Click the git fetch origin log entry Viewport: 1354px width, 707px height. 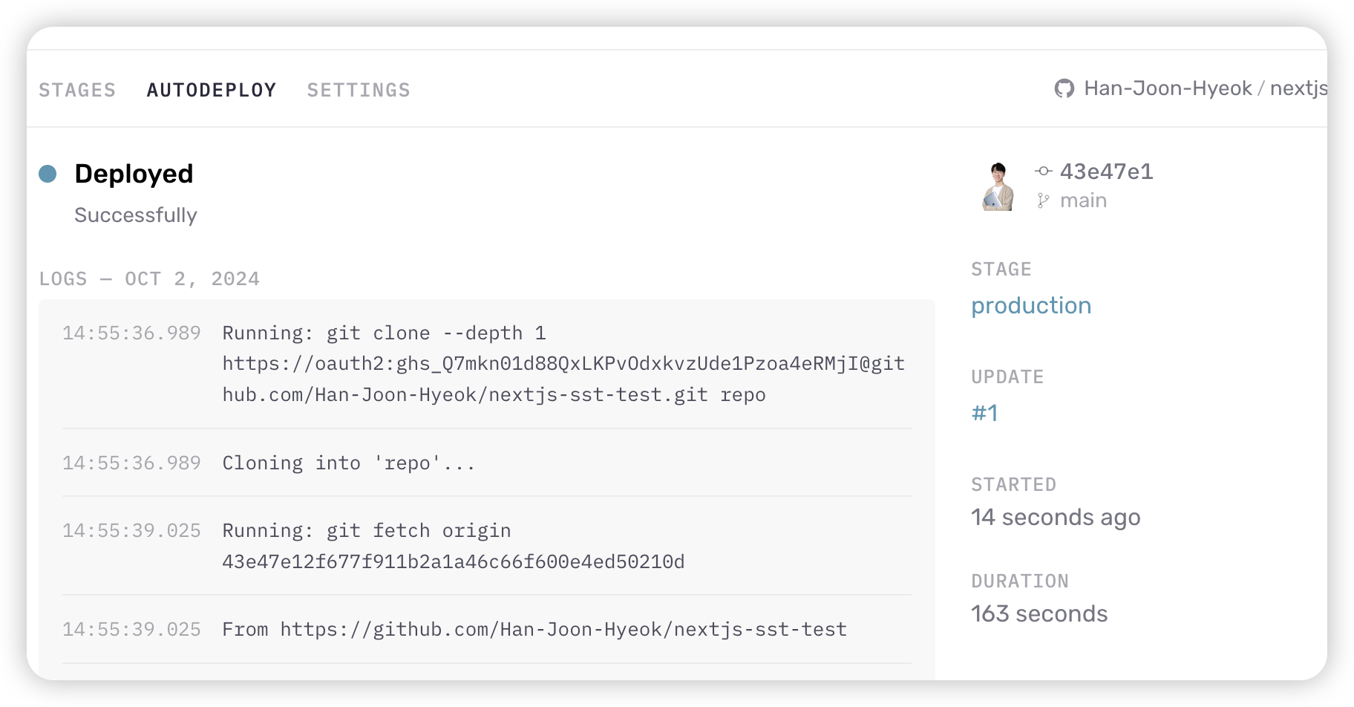coord(453,546)
